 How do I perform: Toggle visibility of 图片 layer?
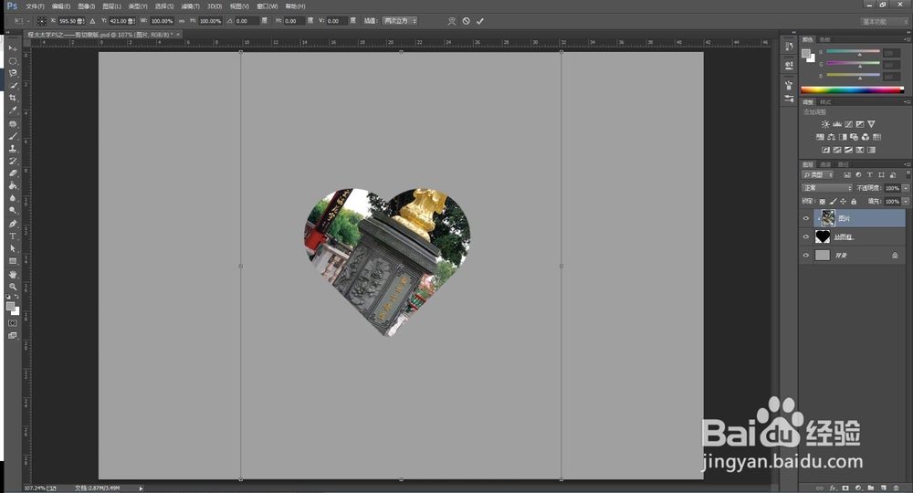coord(806,218)
